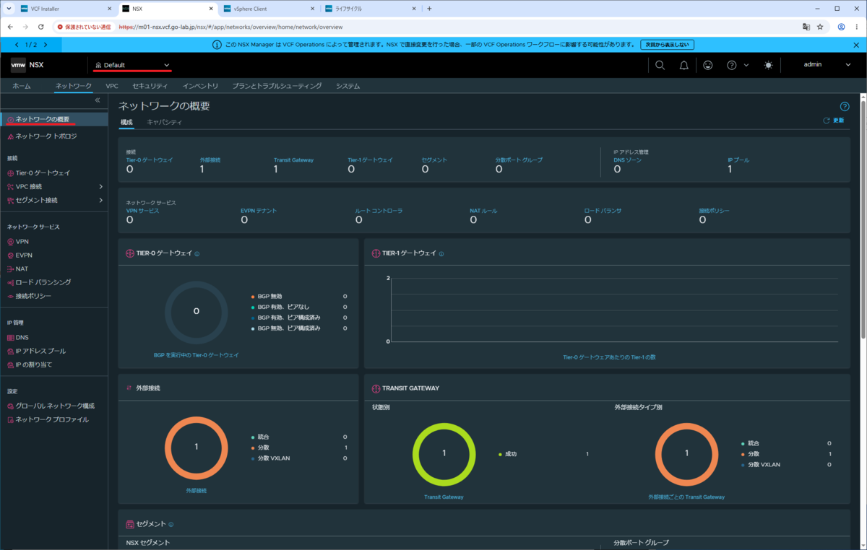Click the page help icon beside 更新

tap(844, 106)
